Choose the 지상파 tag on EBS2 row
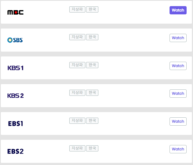The image size is (193, 165). coord(77,148)
